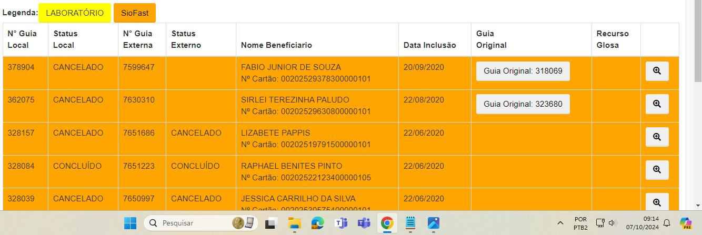
Task: Click the Windows Start button
Action: click(x=130, y=223)
